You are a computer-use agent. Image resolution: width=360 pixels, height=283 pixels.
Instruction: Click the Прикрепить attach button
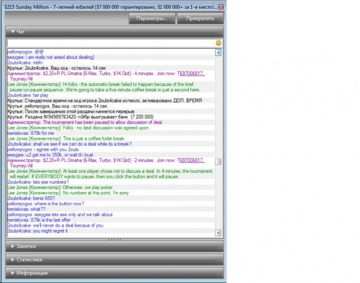coord(200,19)
